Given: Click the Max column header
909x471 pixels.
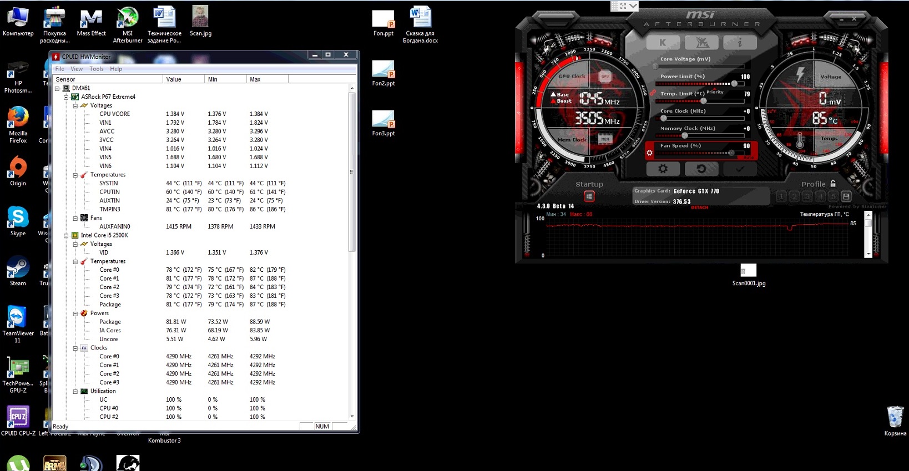Looking at the screenshot, I should (x=267, y=79).
